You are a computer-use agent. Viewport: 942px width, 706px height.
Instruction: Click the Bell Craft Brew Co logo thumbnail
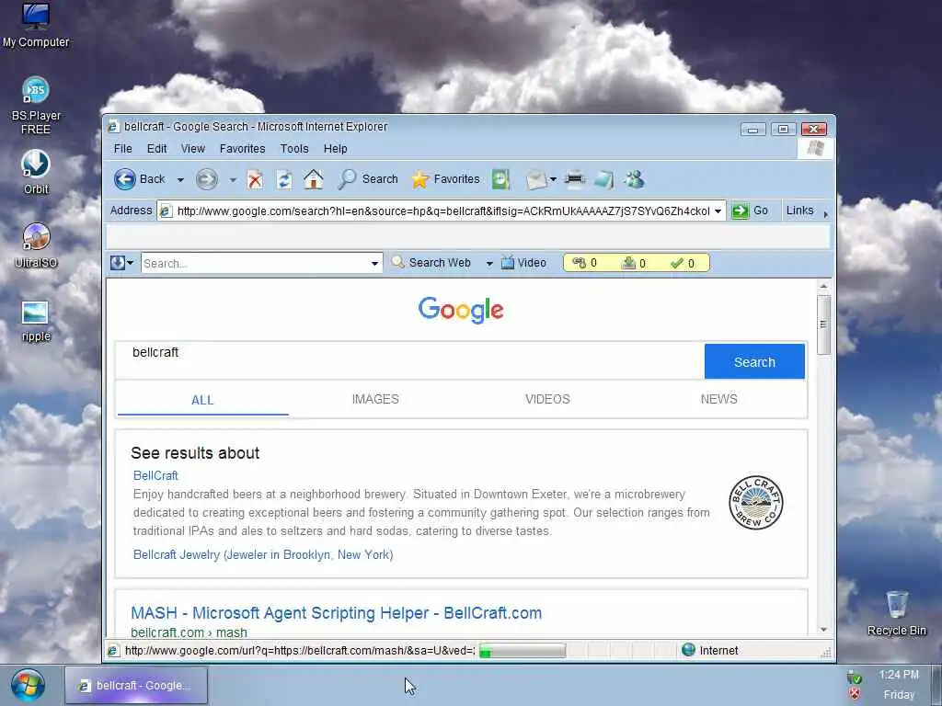pyautogui.click(x=755, y=503)
